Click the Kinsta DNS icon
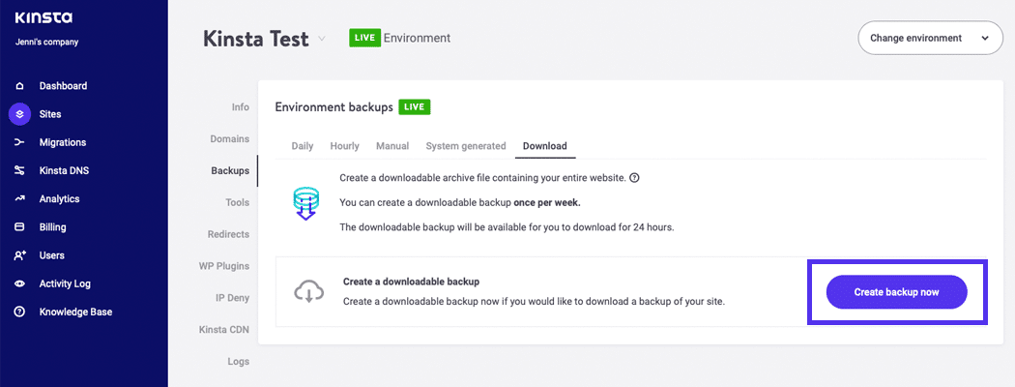 pos(19,171)
